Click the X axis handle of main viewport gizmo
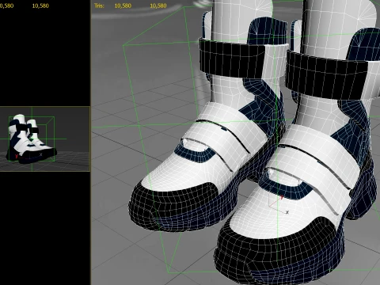The image size is (380, 285). [x=287, y=212]
